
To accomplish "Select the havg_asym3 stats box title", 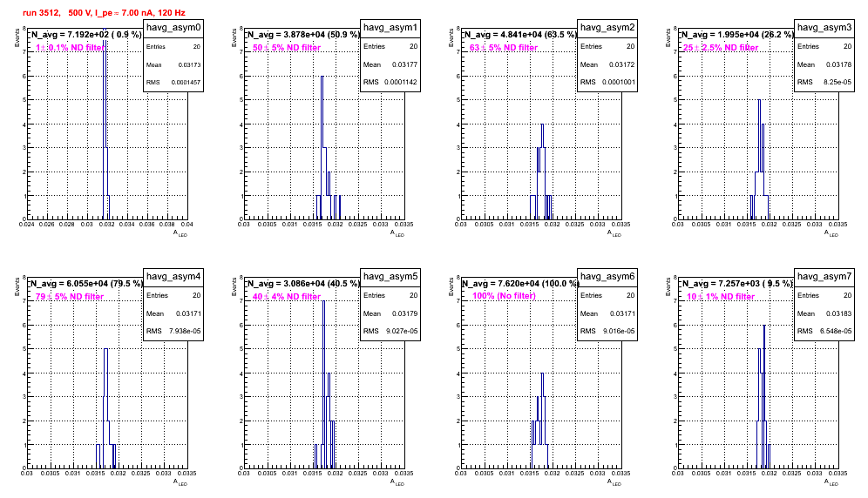I will coord(824,28).
